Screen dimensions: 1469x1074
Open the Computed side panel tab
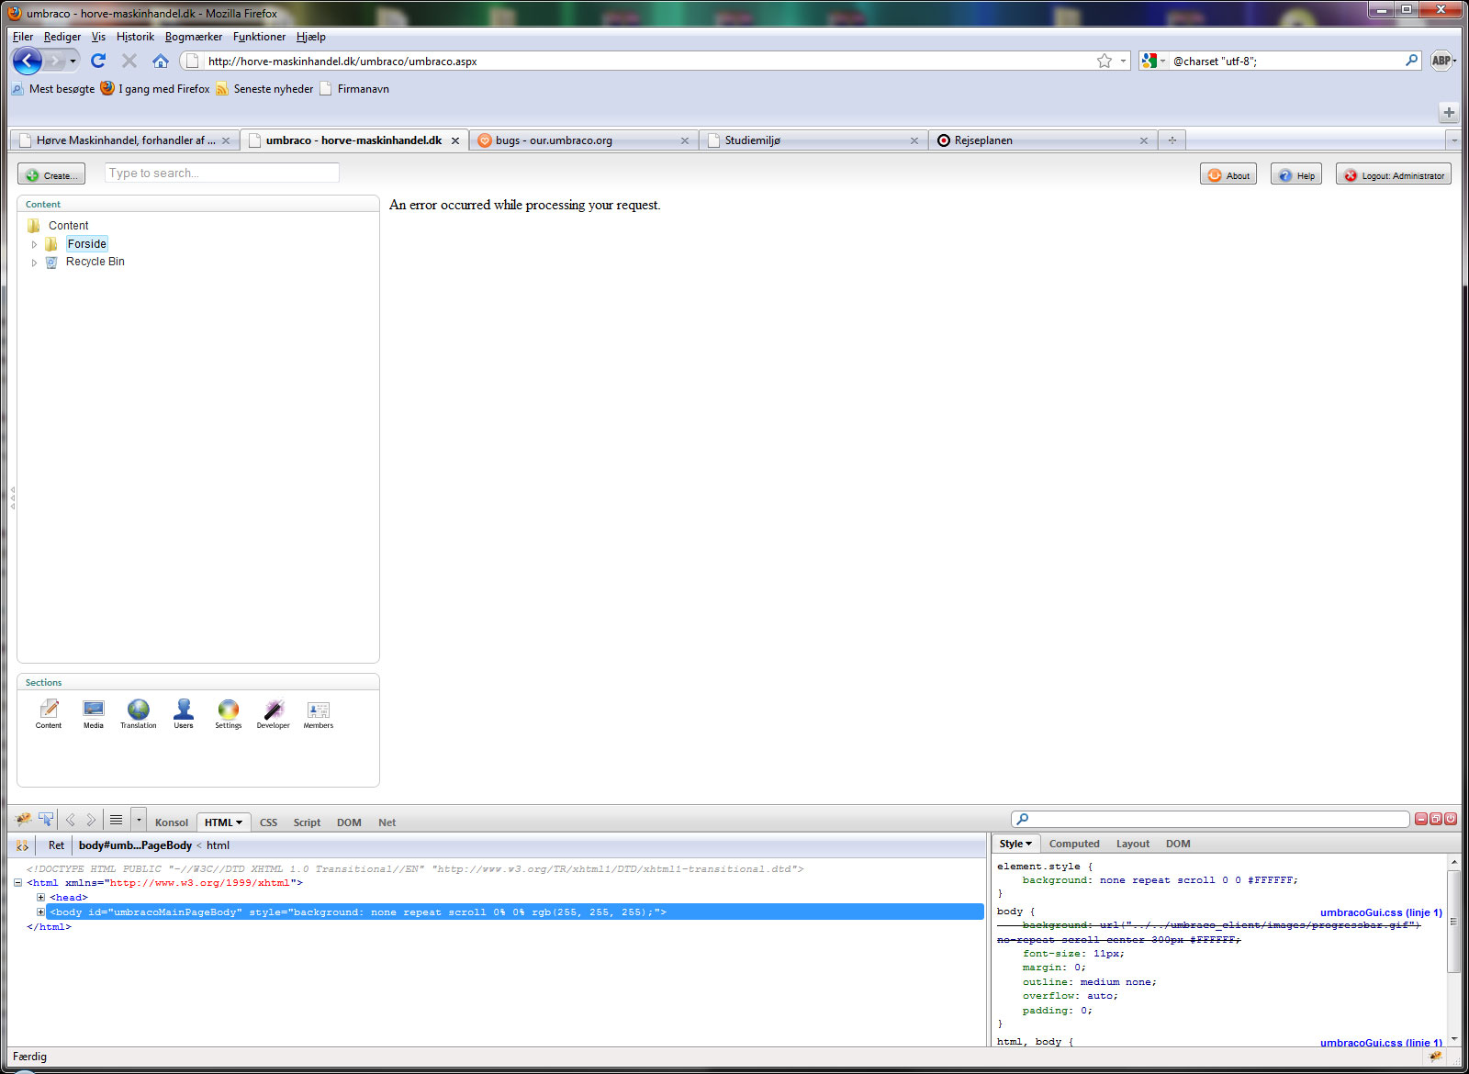pos(1074,844)
